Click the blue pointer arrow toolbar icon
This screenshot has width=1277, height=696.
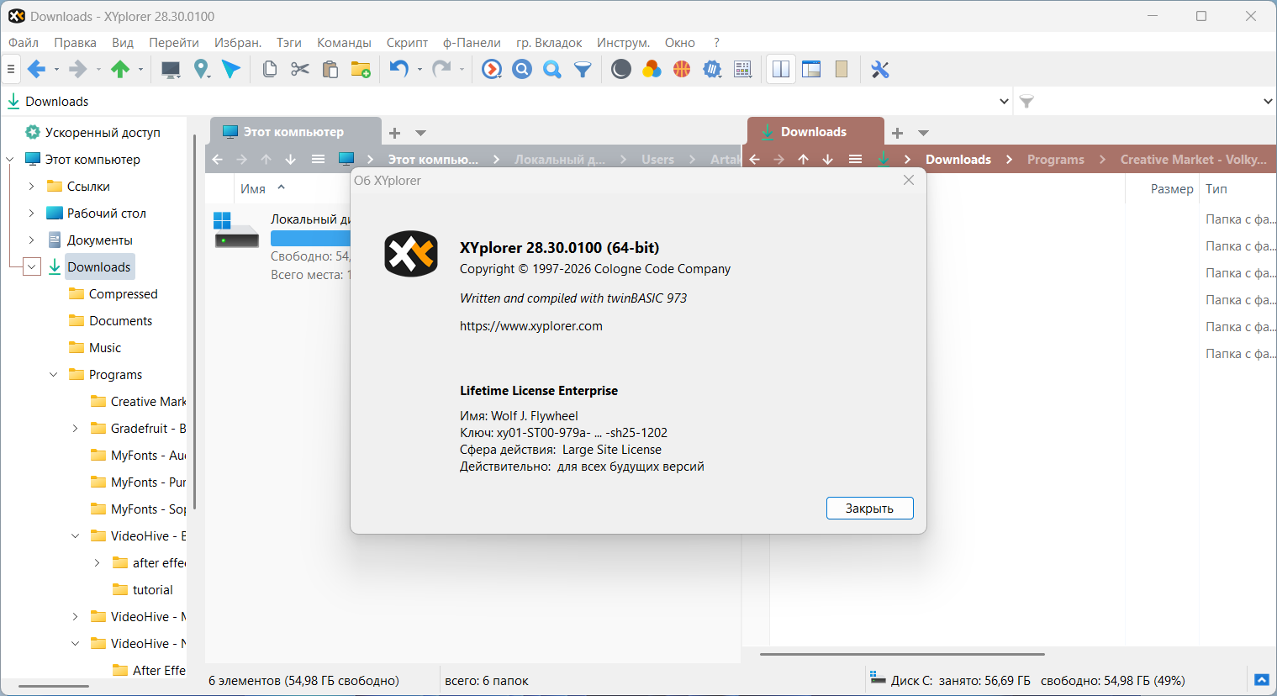(x=231, y=70)
